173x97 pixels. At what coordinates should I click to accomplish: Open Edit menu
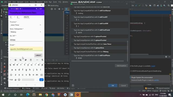point(10,2)
